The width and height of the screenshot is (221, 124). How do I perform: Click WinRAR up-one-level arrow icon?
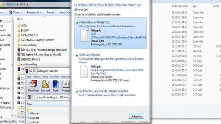[x=29, y=97]
